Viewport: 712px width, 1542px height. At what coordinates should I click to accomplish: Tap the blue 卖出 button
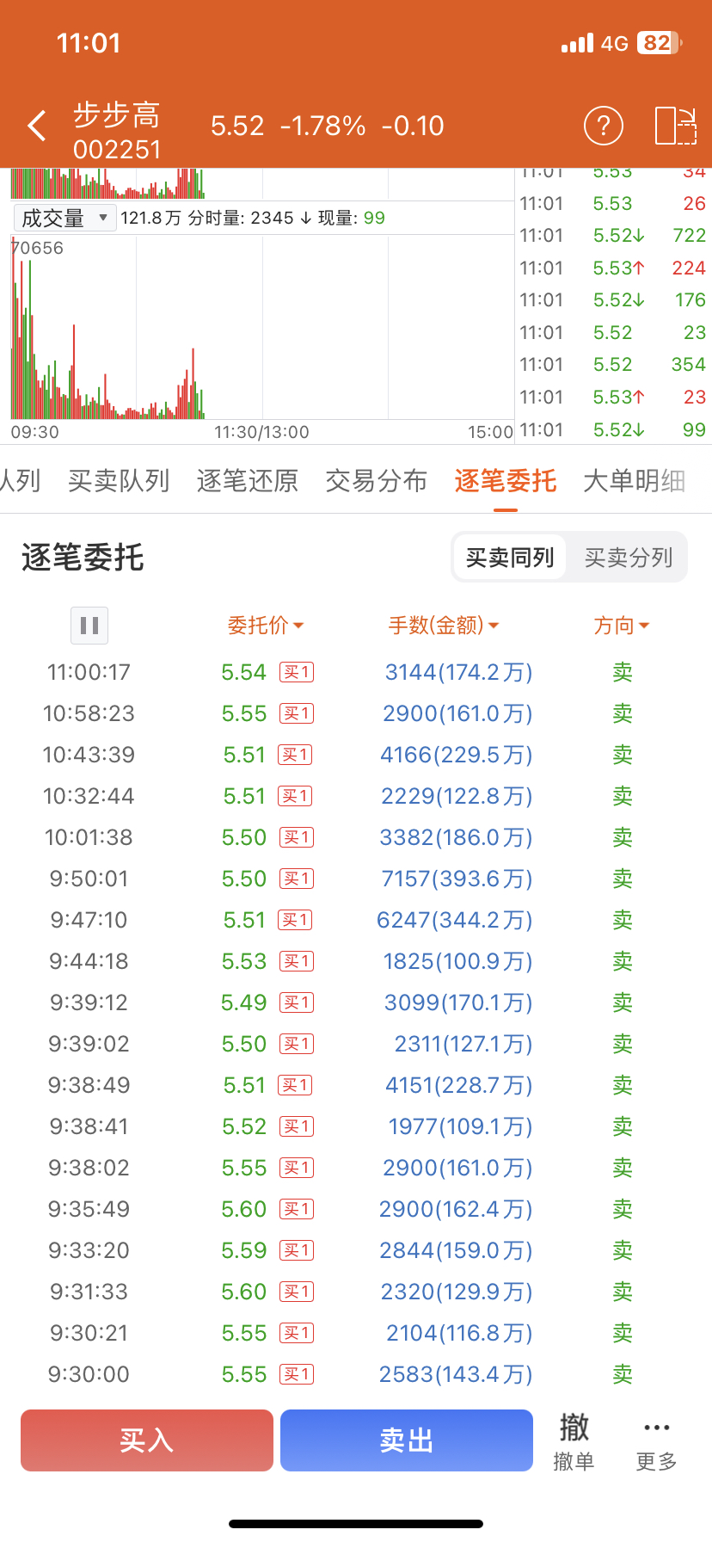407,1440
